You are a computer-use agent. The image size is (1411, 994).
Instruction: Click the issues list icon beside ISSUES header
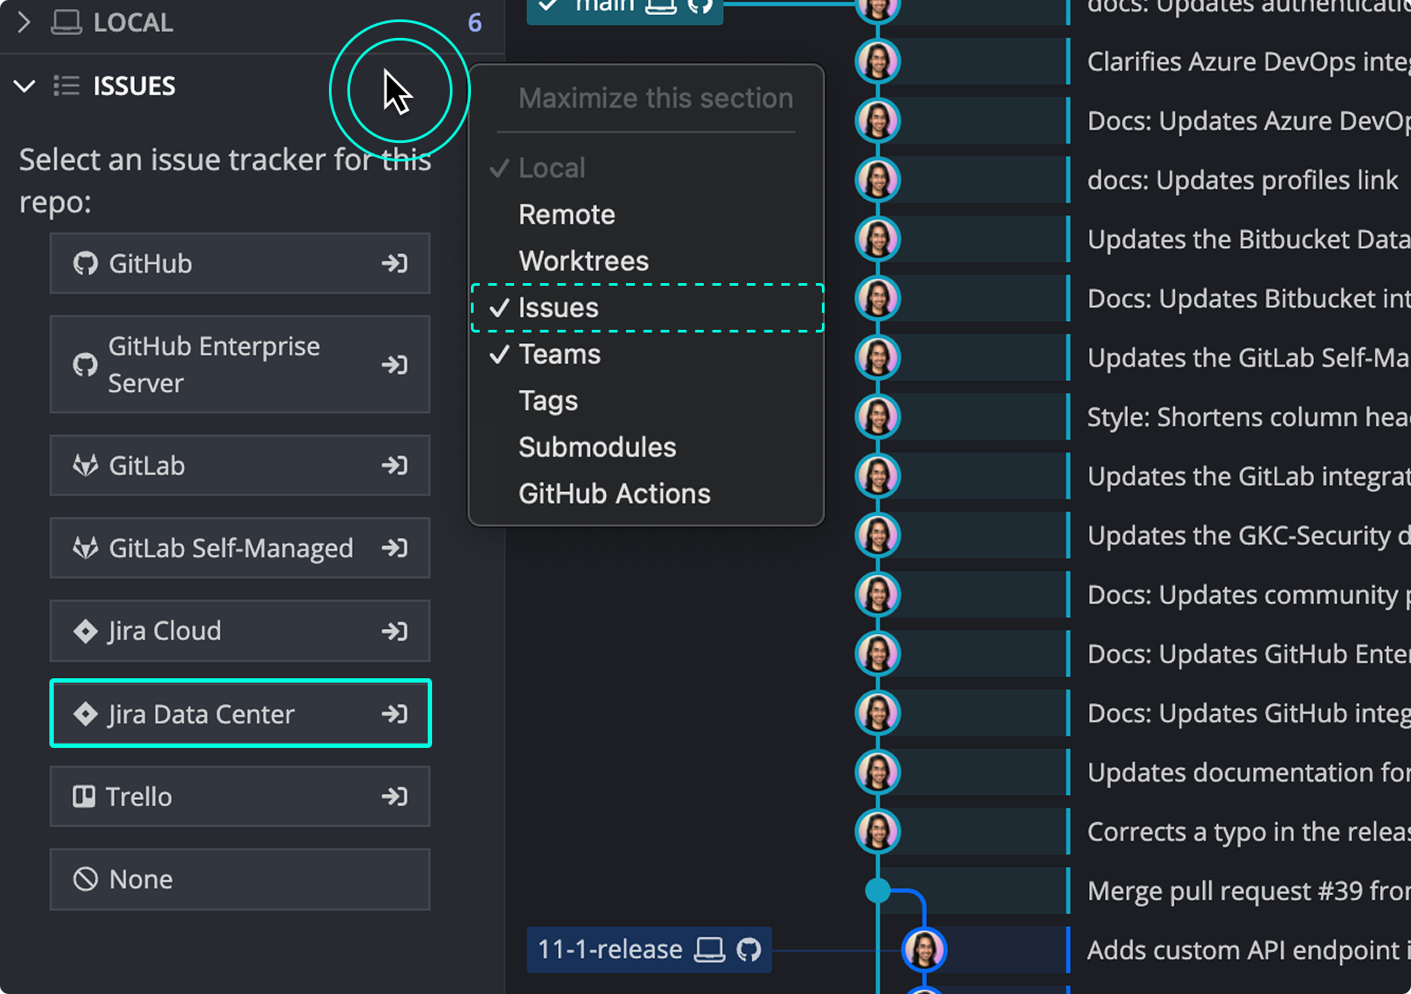tap(66, 85)
